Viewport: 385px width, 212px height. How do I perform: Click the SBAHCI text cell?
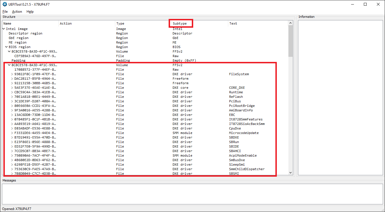(235, 151)
